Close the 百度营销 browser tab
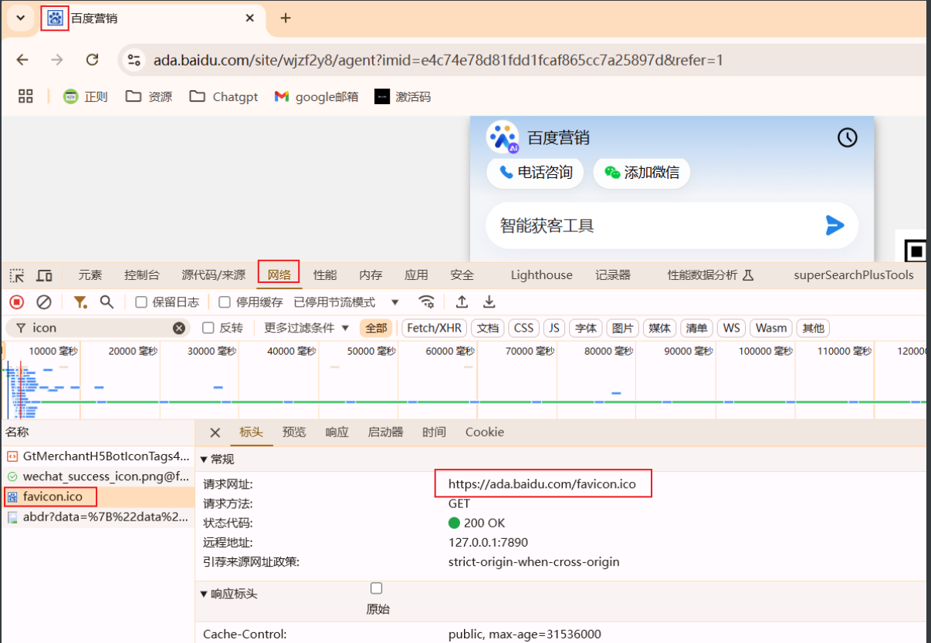 (x=249, y=18)
